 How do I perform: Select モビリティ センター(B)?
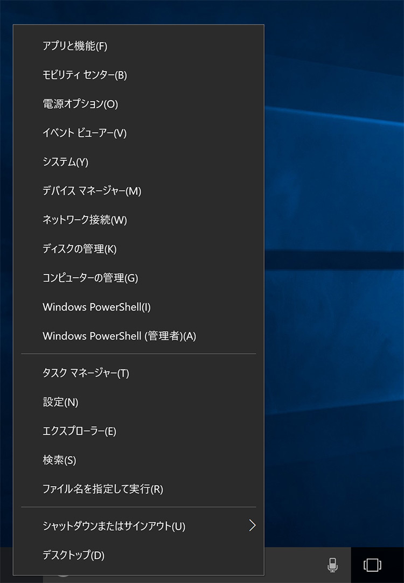tap(85, 75)
